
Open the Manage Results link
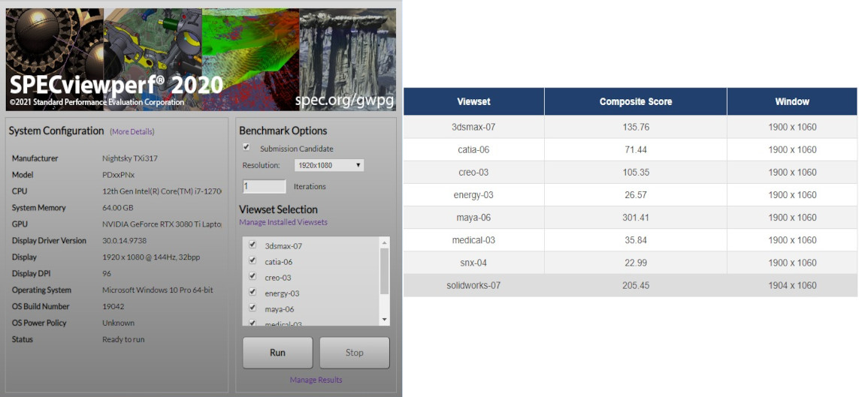316,380
